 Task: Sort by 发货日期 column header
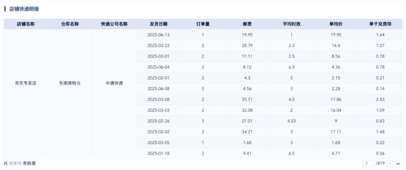tap(159, 24)
